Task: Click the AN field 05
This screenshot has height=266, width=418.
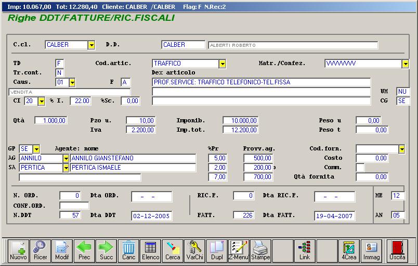Action: (x=398, y=215)
